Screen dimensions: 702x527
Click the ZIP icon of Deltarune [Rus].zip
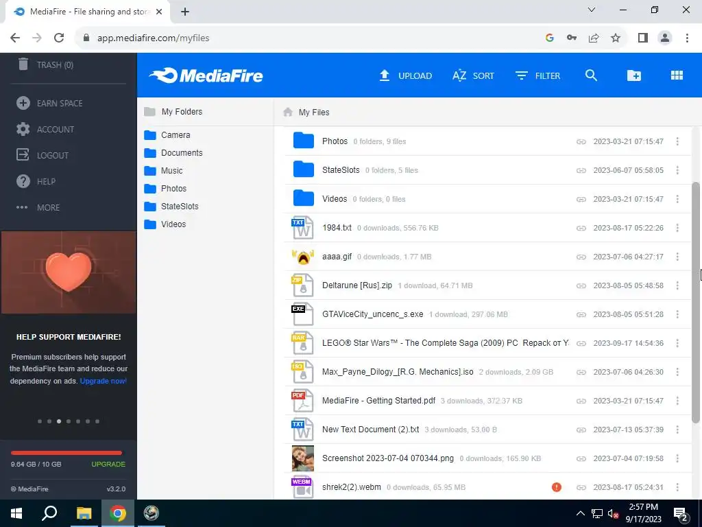[x=302, y=285]
